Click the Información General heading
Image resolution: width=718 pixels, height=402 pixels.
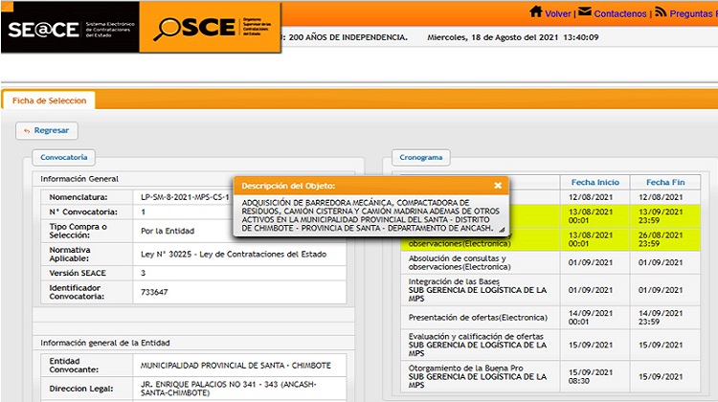[79, 179]
